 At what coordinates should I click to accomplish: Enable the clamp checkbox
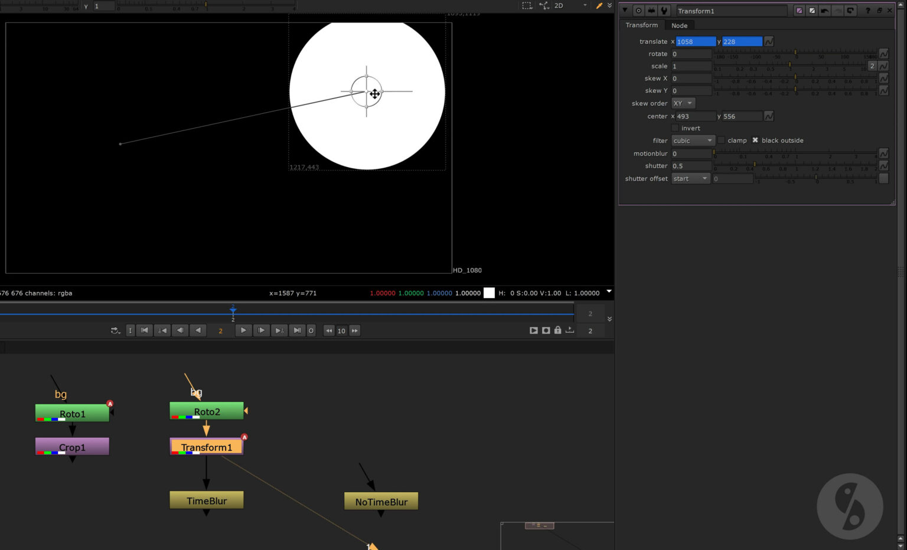click(x=721, y=140)
